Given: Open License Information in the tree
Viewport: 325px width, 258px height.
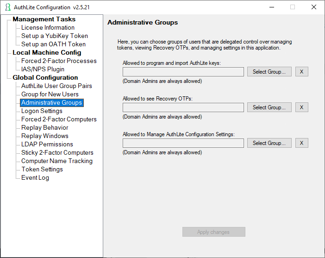Looking at the screenshot, I should click(x=48, y=27).
